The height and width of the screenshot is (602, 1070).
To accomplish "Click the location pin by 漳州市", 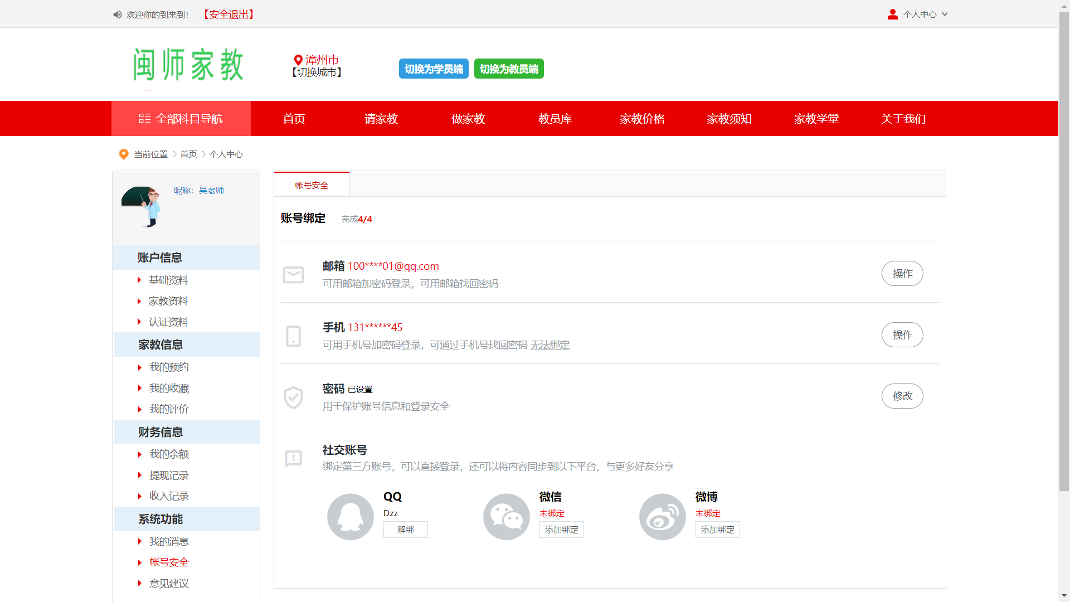I will (298, 60).
